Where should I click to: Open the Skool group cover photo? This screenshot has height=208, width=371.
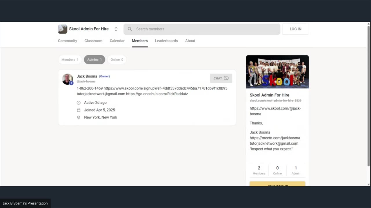coord(277,72)
